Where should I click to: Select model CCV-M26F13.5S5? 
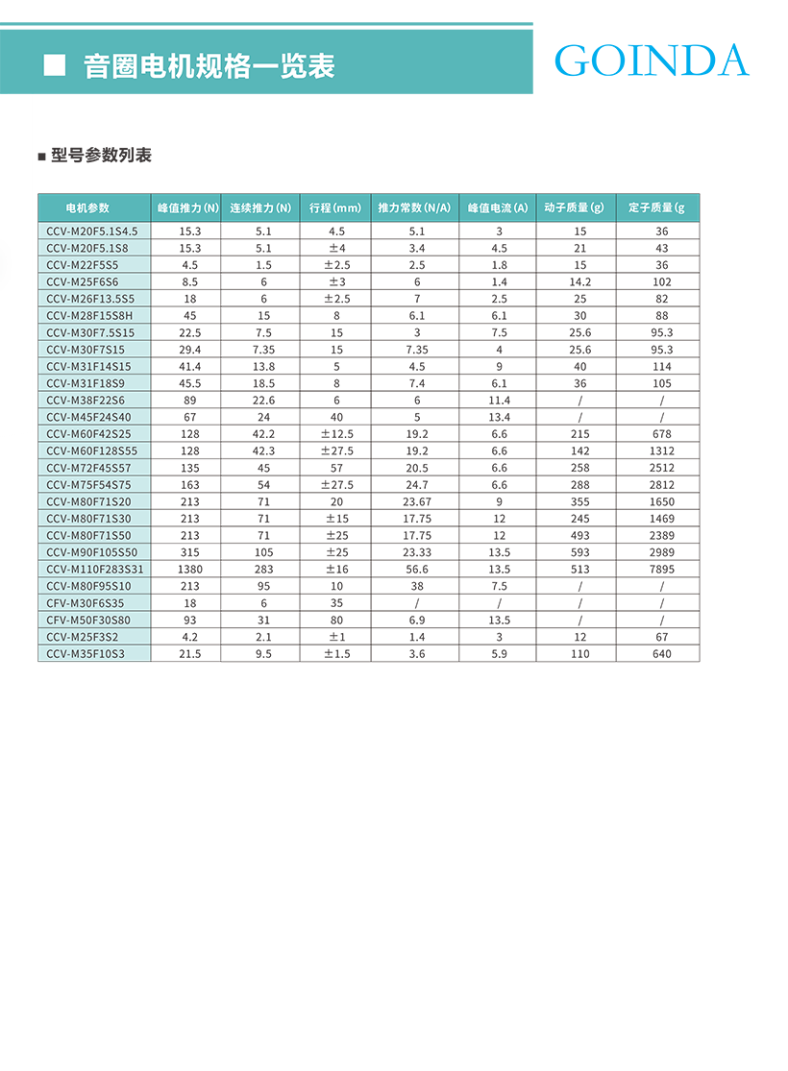pyautogui.click(x=90, y=299)
